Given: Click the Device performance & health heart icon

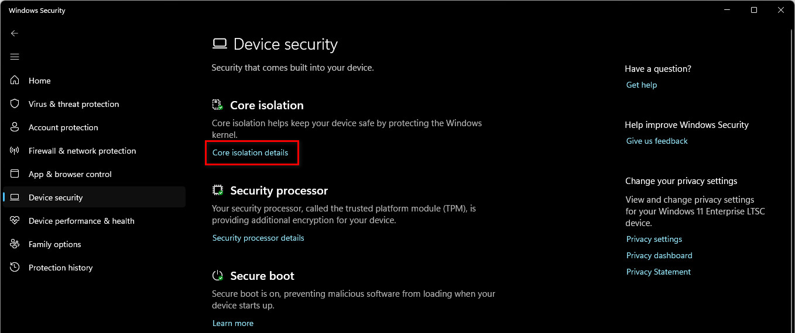Looking at the screenshot, I should click(15, 221).
